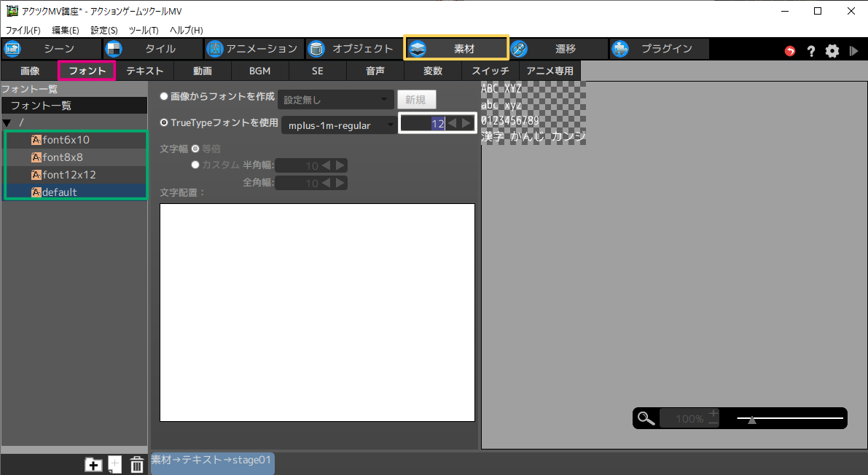Open the ファイル(F) menu
Screen dimensions: 868x475
(x=23, y=30)
